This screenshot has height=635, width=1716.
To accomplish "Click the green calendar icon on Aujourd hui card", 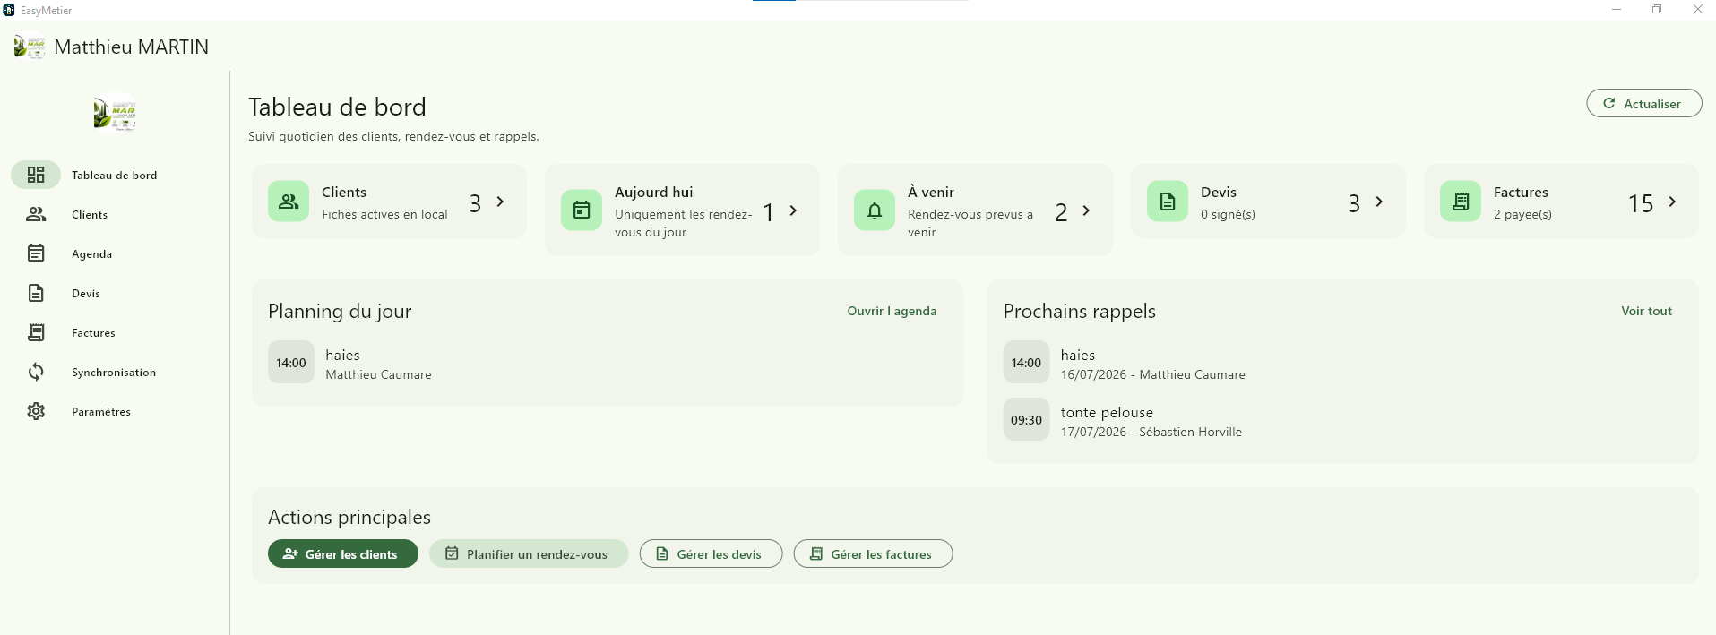I will [582, 210].
